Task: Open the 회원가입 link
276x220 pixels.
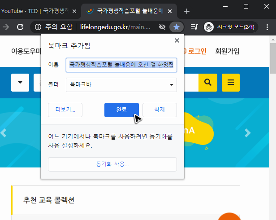Action: tap(227, 51)
